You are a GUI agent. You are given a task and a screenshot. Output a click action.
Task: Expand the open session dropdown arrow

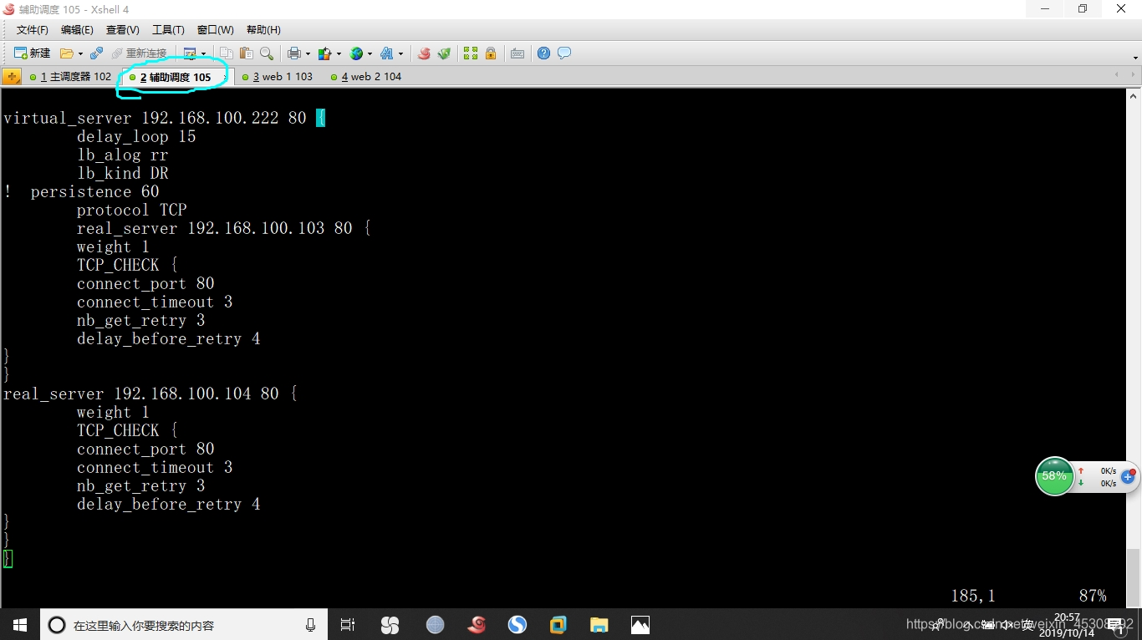80,53
